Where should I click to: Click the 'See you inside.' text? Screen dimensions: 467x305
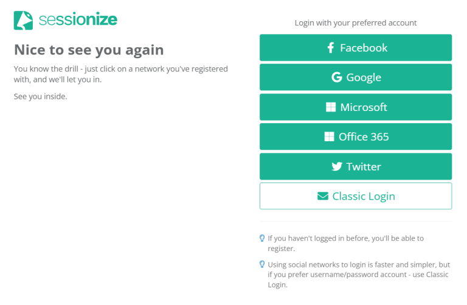point(40,96)
